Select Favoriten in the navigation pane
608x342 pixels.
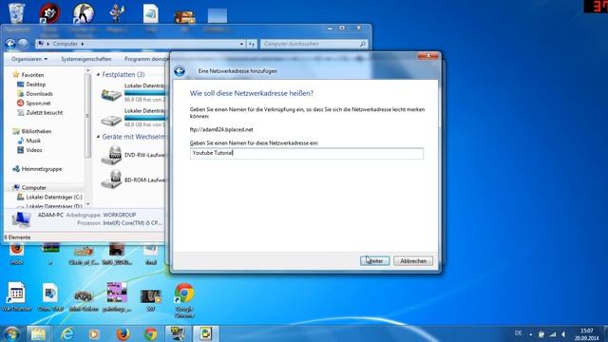pyautogui.click(x=32, y=75)
